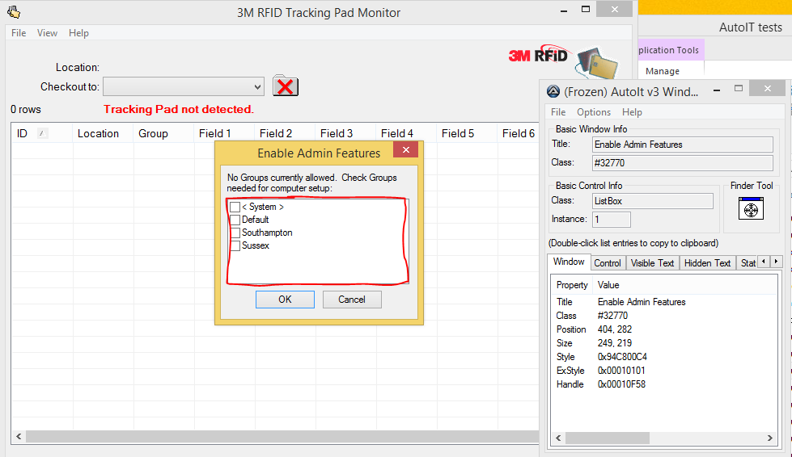Check the Southampton group checkbox
This screenshot has width=792, height=457.
[x=235, y=233]
